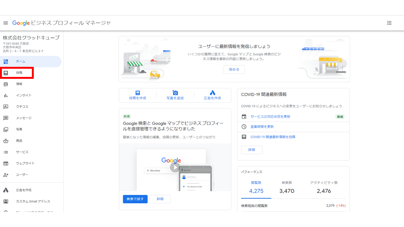This screenshot has width=404, height=227.
Task: Select the アクティビティ数 performance tab
Action: [324, 187]
